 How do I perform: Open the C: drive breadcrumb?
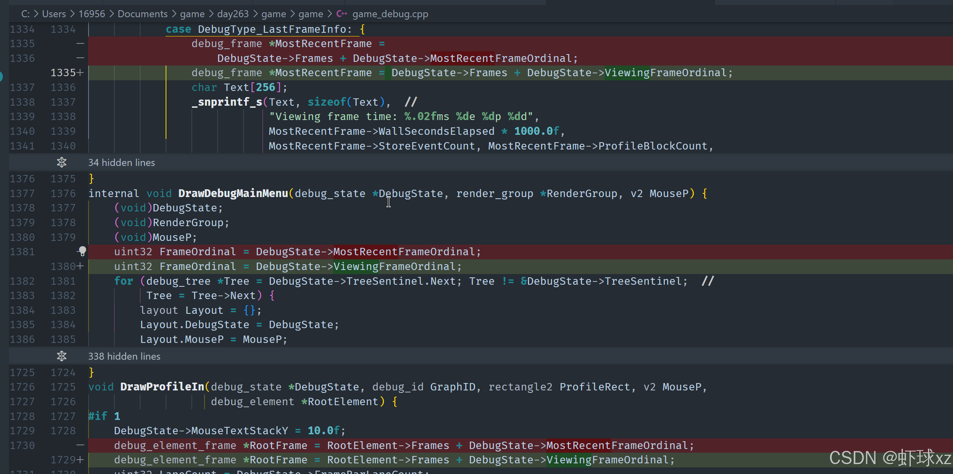(x=25, y=14)
